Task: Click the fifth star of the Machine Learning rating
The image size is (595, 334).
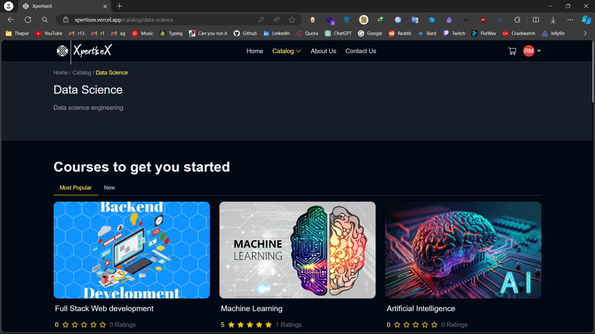Action: click(269, 325)
